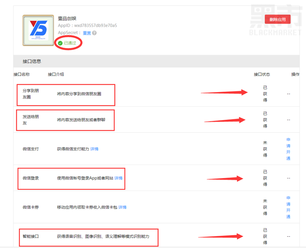
Task: Open 详情 link for 微信支付
Action: click(94, 149)
